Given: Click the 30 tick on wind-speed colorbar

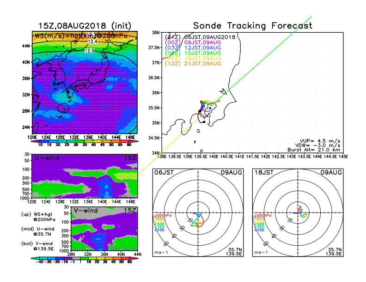Looking at the screenshot, I should pyautogui.click(x=76, y=145).
